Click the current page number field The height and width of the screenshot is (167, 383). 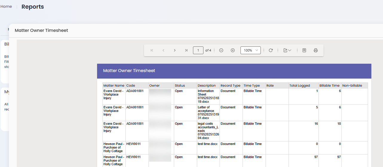click(198, 50)
